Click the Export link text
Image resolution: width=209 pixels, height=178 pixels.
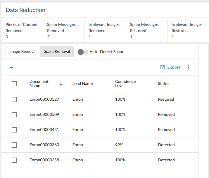[174, 67]
